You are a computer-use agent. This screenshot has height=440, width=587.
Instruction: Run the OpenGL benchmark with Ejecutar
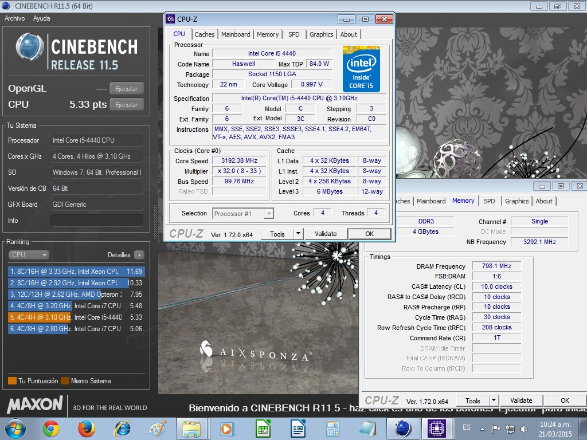click(x=127, y=89)
